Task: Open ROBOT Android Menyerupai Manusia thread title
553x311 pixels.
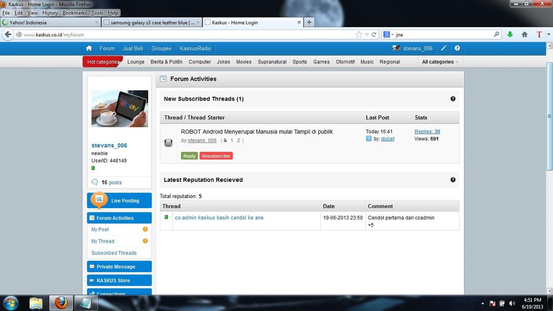Action: [x=257, y=132]
